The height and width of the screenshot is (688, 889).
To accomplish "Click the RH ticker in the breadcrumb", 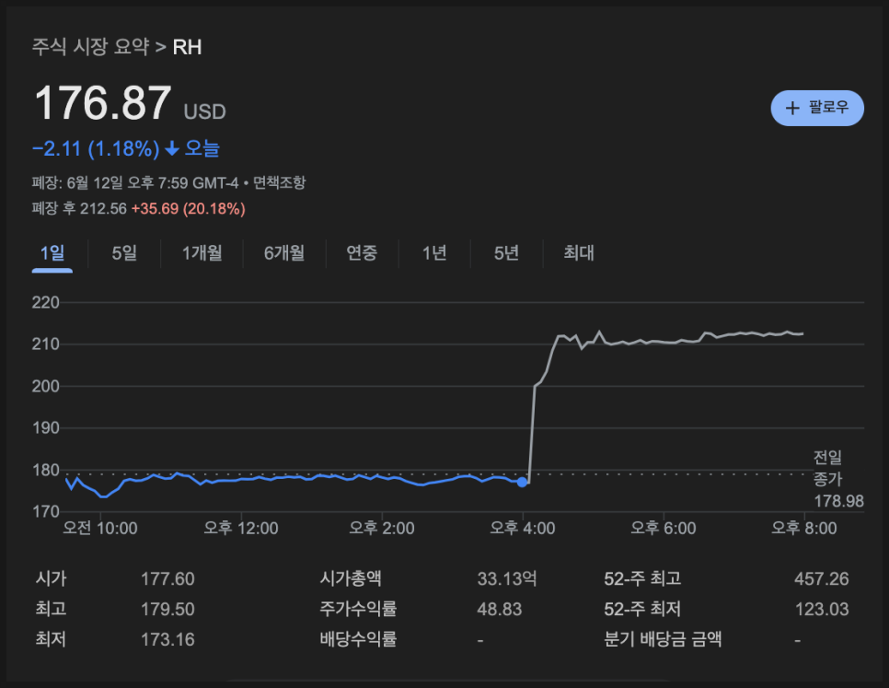I will [x=187, y=47].
